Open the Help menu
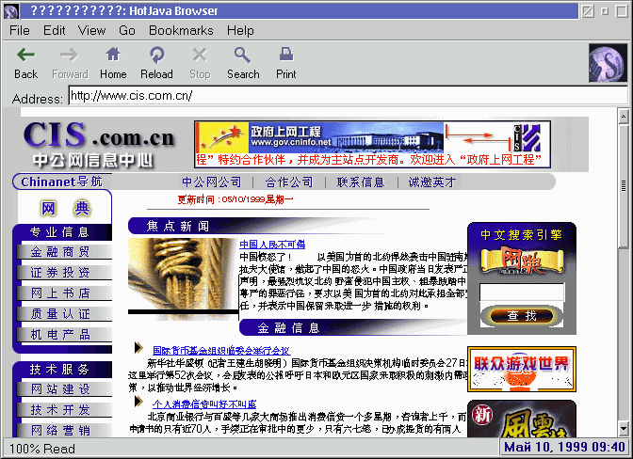This screenshot has width=633, height=459. tap(240, 31)
